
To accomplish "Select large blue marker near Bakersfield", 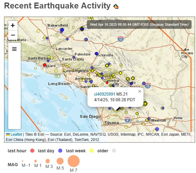I will pos(62,30).
